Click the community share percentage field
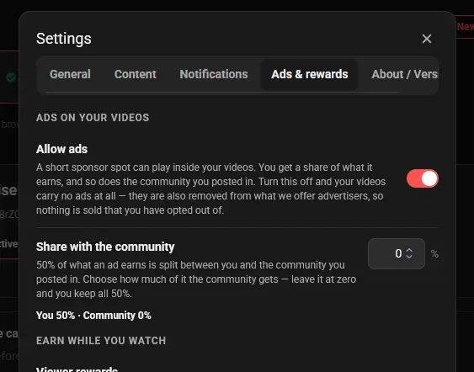The height and width of the screenshot is (372, 474). click(397, 253)
